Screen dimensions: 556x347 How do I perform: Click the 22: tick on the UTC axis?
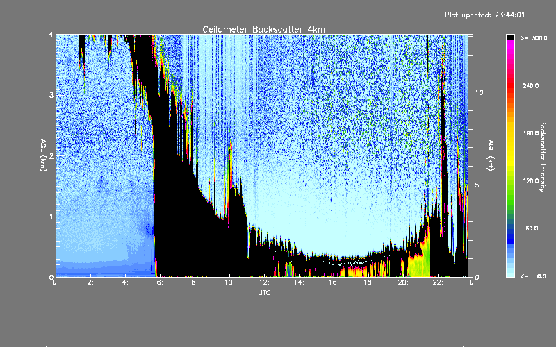[x=438, y=282]
